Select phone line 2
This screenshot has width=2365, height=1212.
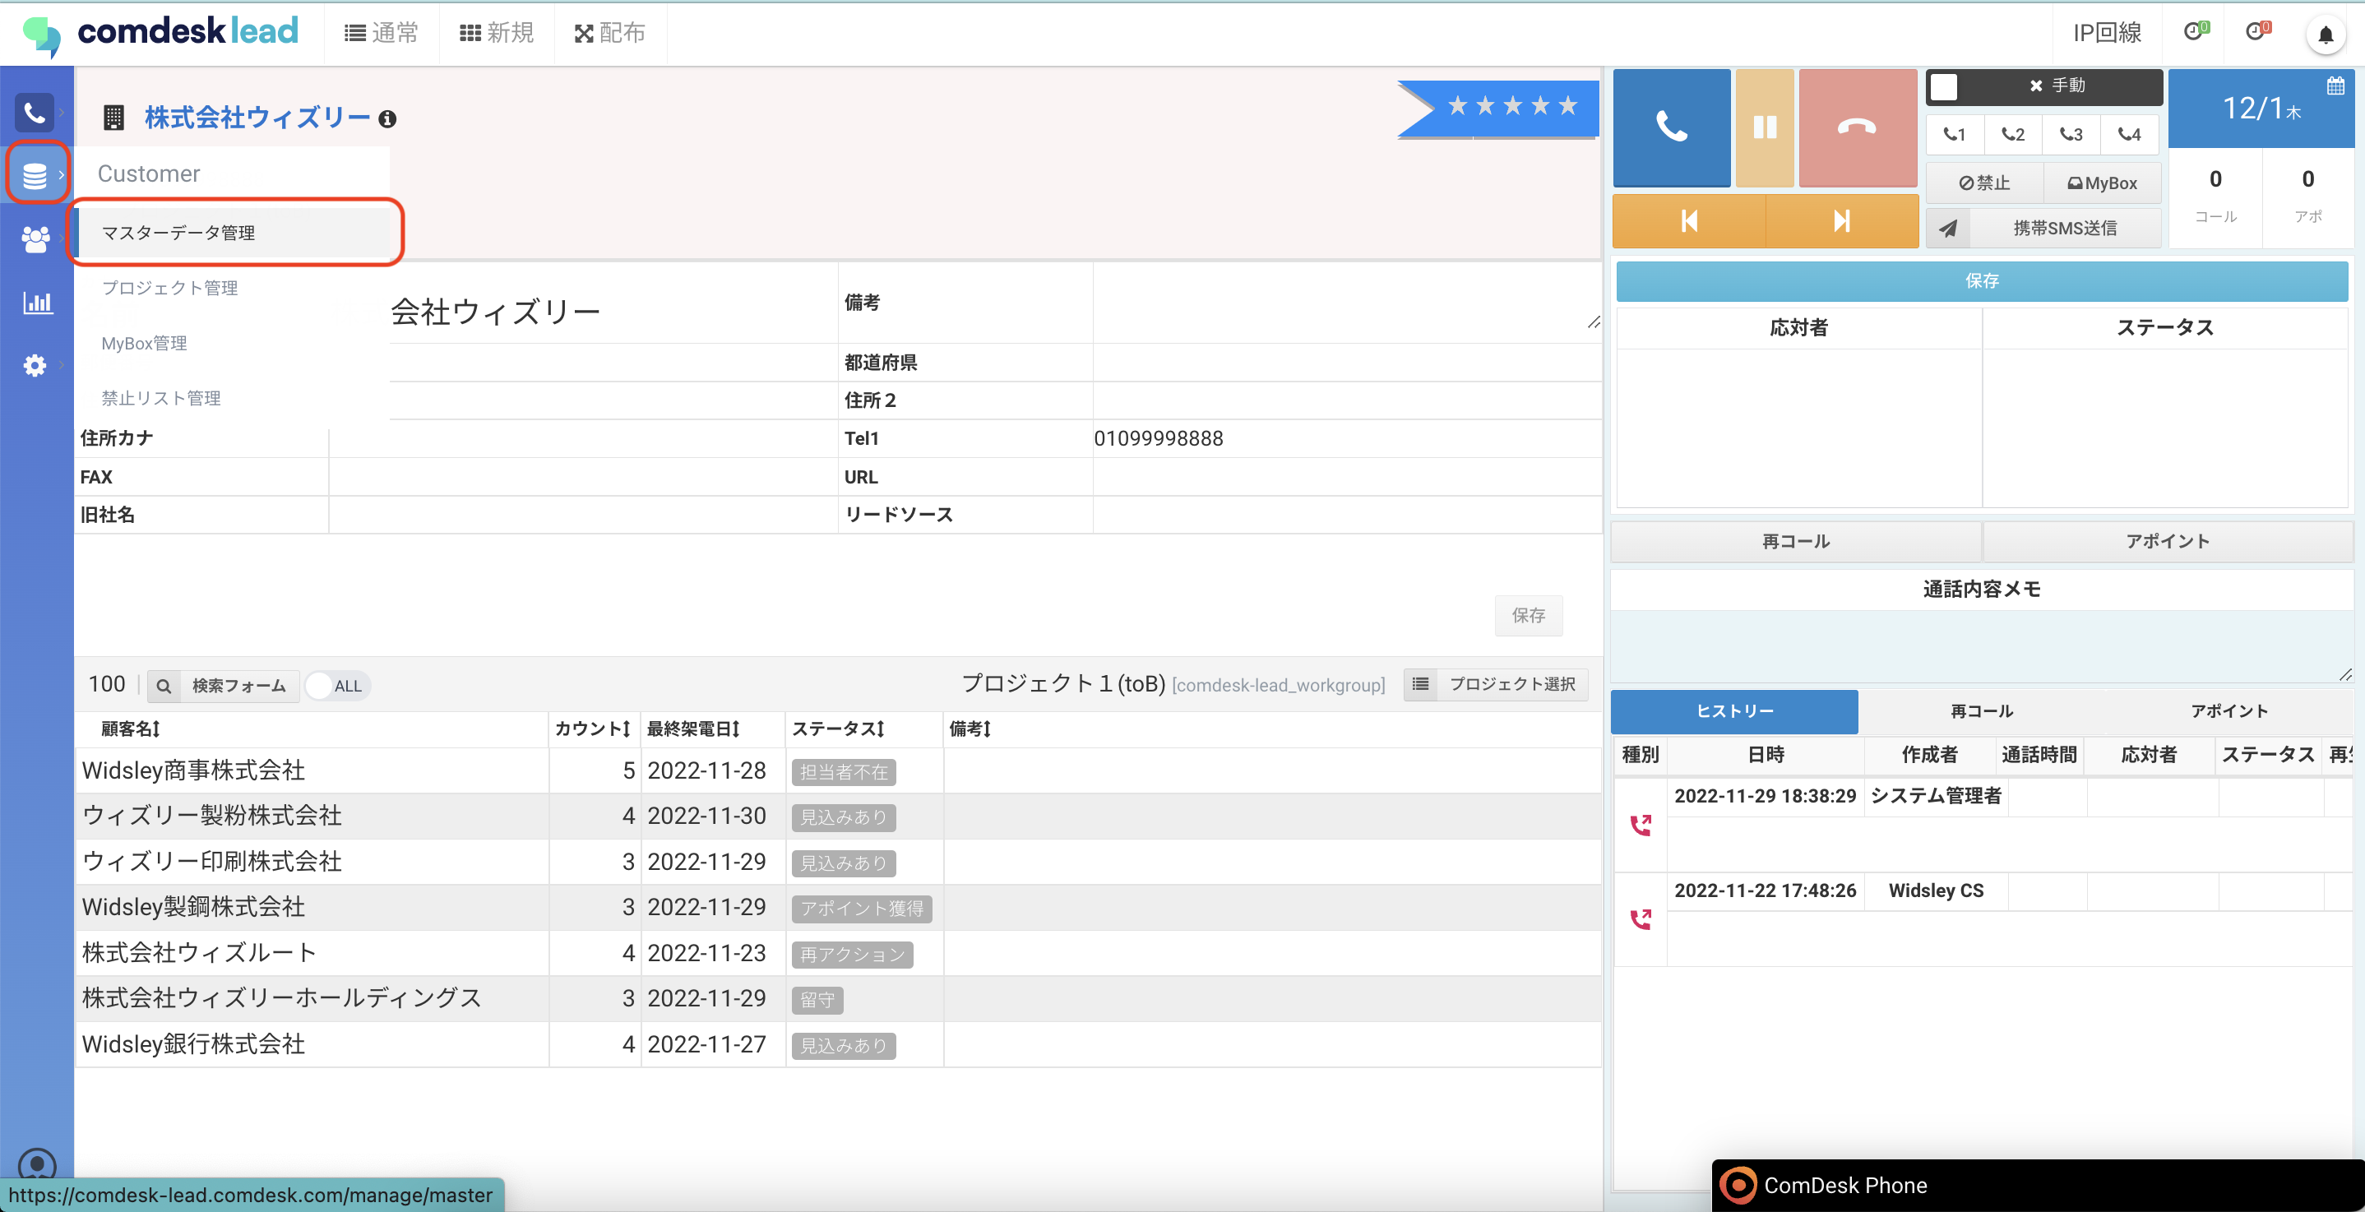point(2012,134)
